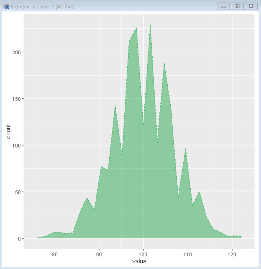This screenshot has width=261, height=269.
Task: Click the 80 tick label on x-axis
Action: (x=55, y=254)
